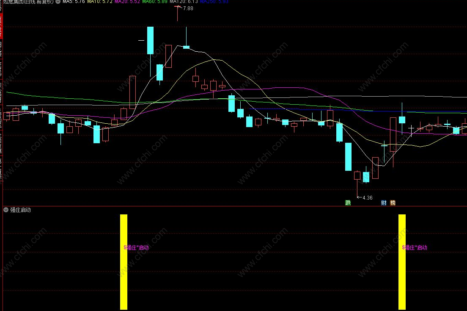Select the red highlighted left sidebar tab
This screenshot has height=311, width=467.
coord(1,25)
